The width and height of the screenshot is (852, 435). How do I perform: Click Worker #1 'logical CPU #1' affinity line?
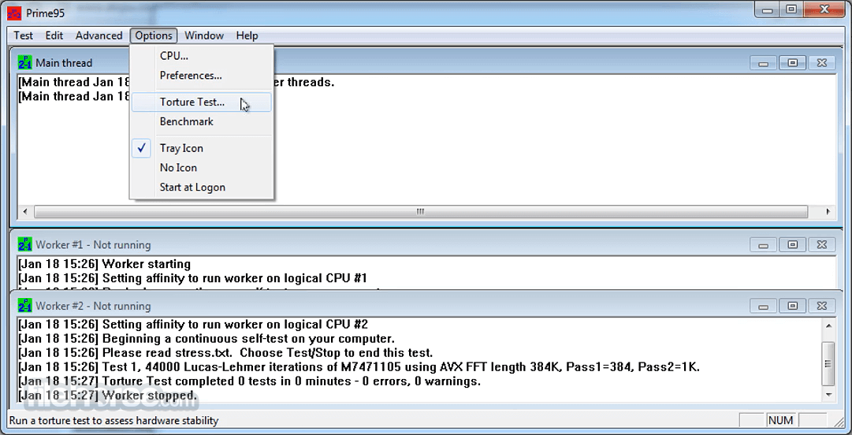pyautogui.click(x=193, y=279)
